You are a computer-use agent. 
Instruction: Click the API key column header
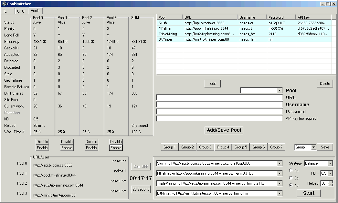point(314,17)
